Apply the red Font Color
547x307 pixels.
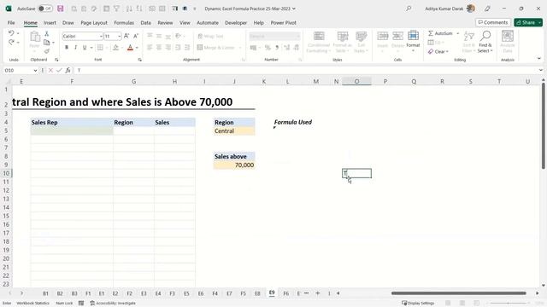click(x=130, y=48)
